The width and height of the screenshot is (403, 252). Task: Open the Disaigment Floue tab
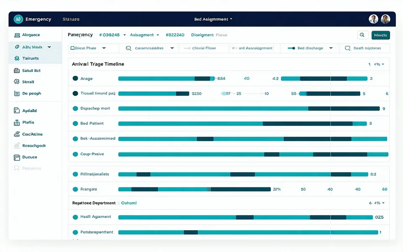(x=209, y=35)
